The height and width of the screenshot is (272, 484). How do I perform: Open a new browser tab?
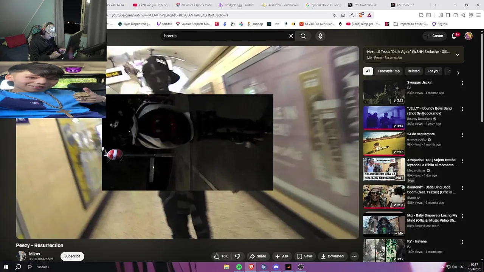(x=435, y=5)
